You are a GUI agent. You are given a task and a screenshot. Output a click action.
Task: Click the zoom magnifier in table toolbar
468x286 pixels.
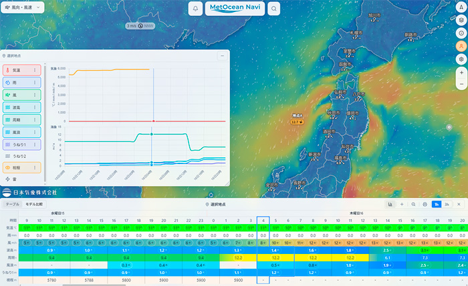coord(413,204)
